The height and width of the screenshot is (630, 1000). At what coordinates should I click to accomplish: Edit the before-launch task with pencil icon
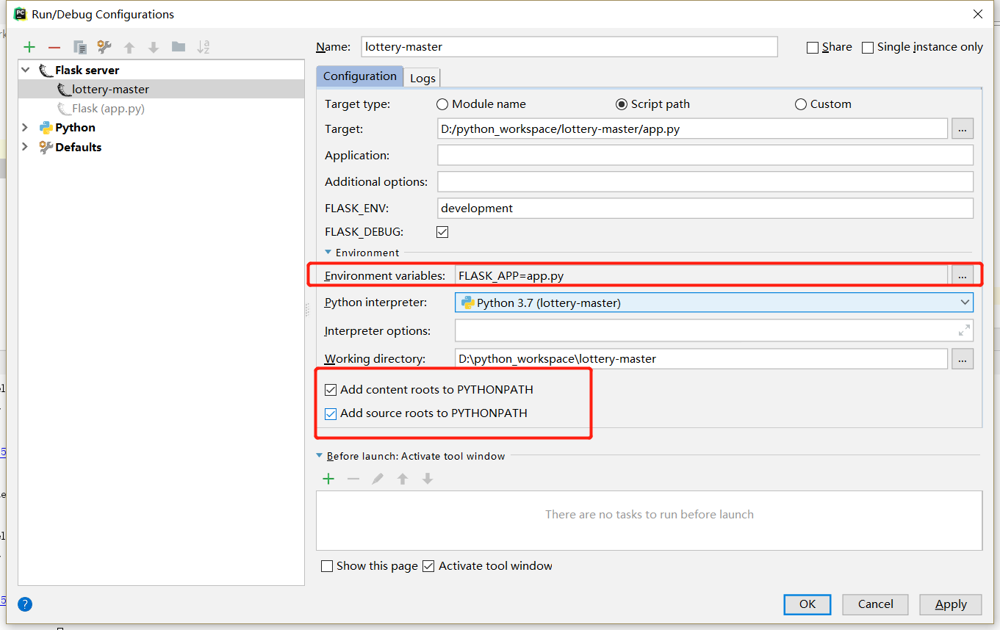tap(378, 479)
